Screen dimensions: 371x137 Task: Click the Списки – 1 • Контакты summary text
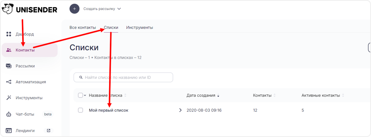(x=106, y=58)
